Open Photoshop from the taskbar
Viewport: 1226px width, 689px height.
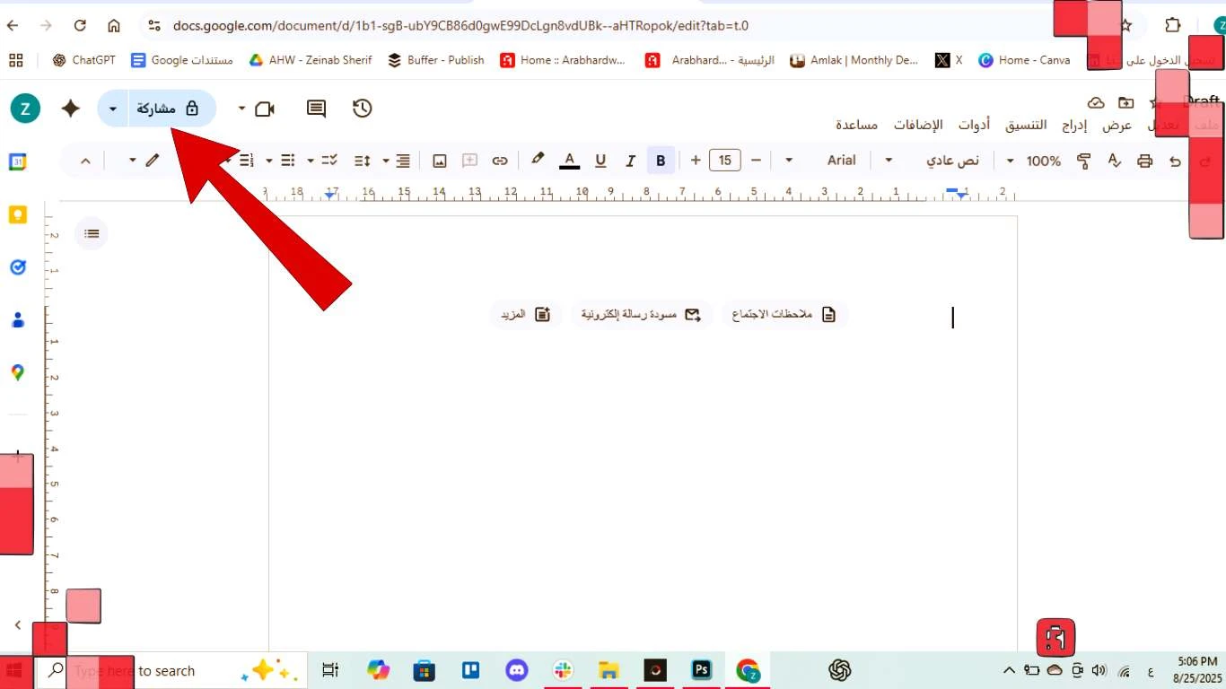pos(702,670)
